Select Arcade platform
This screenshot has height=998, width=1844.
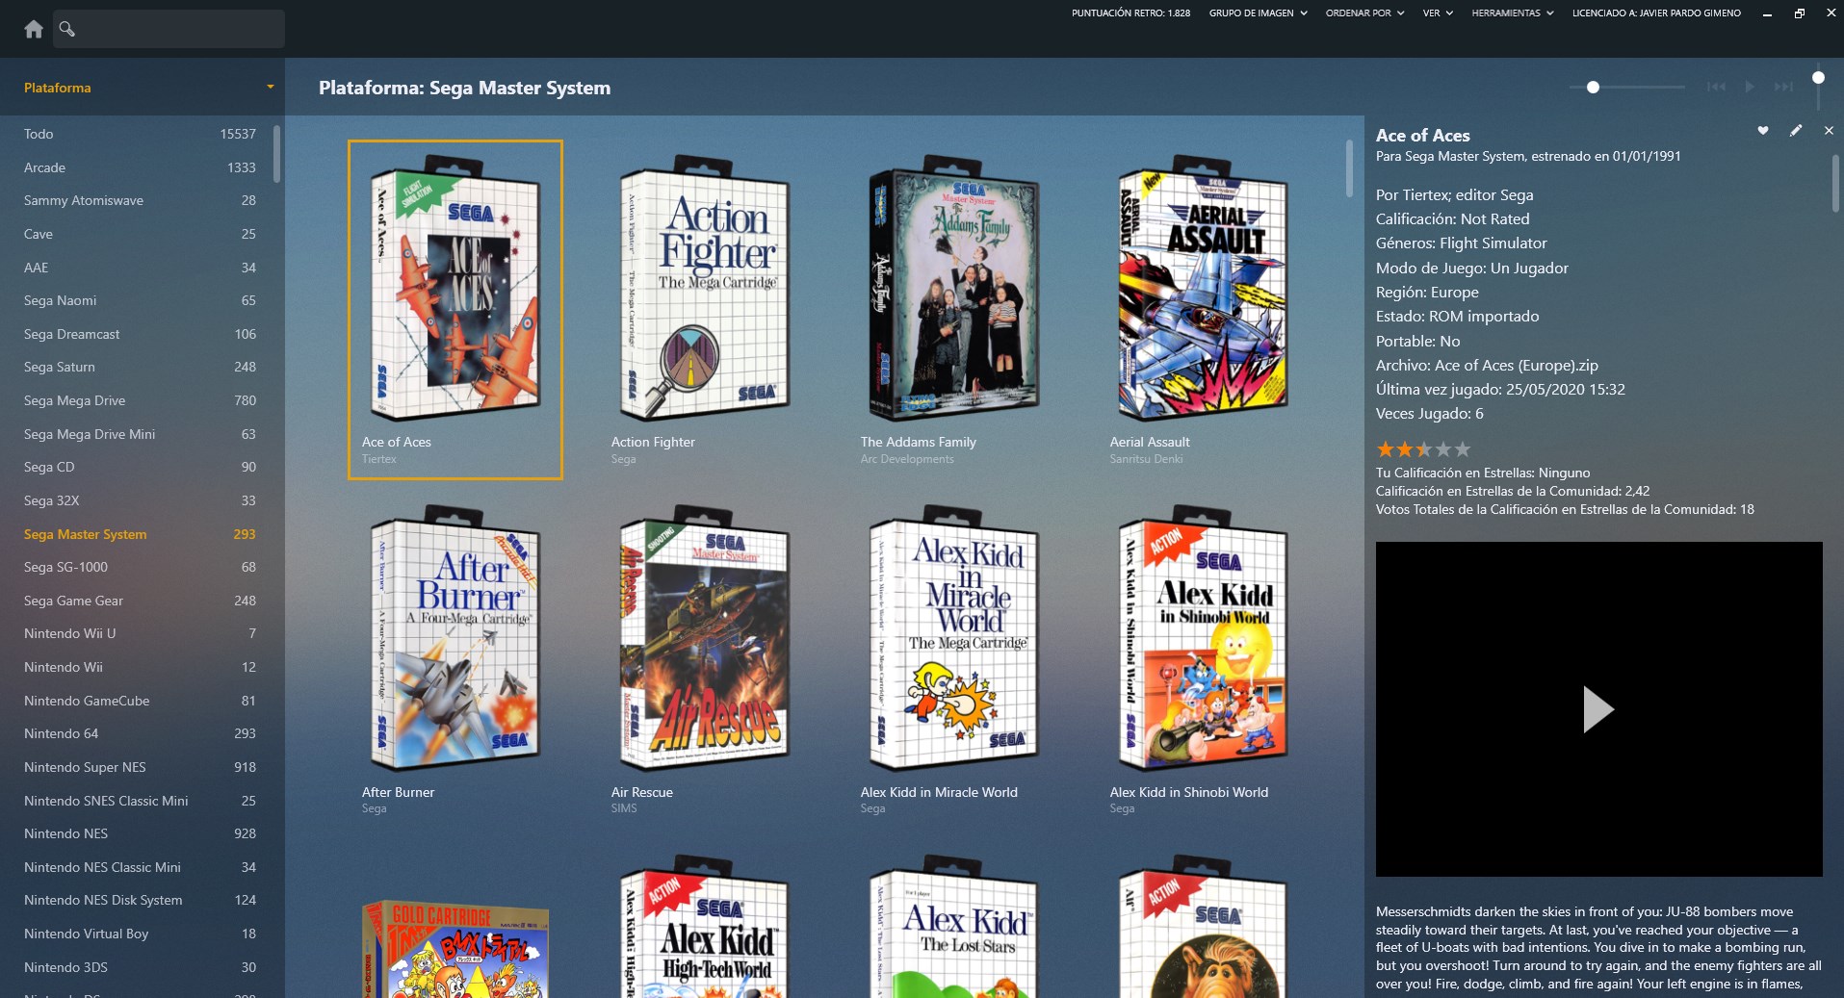click(x=140, y=167)
